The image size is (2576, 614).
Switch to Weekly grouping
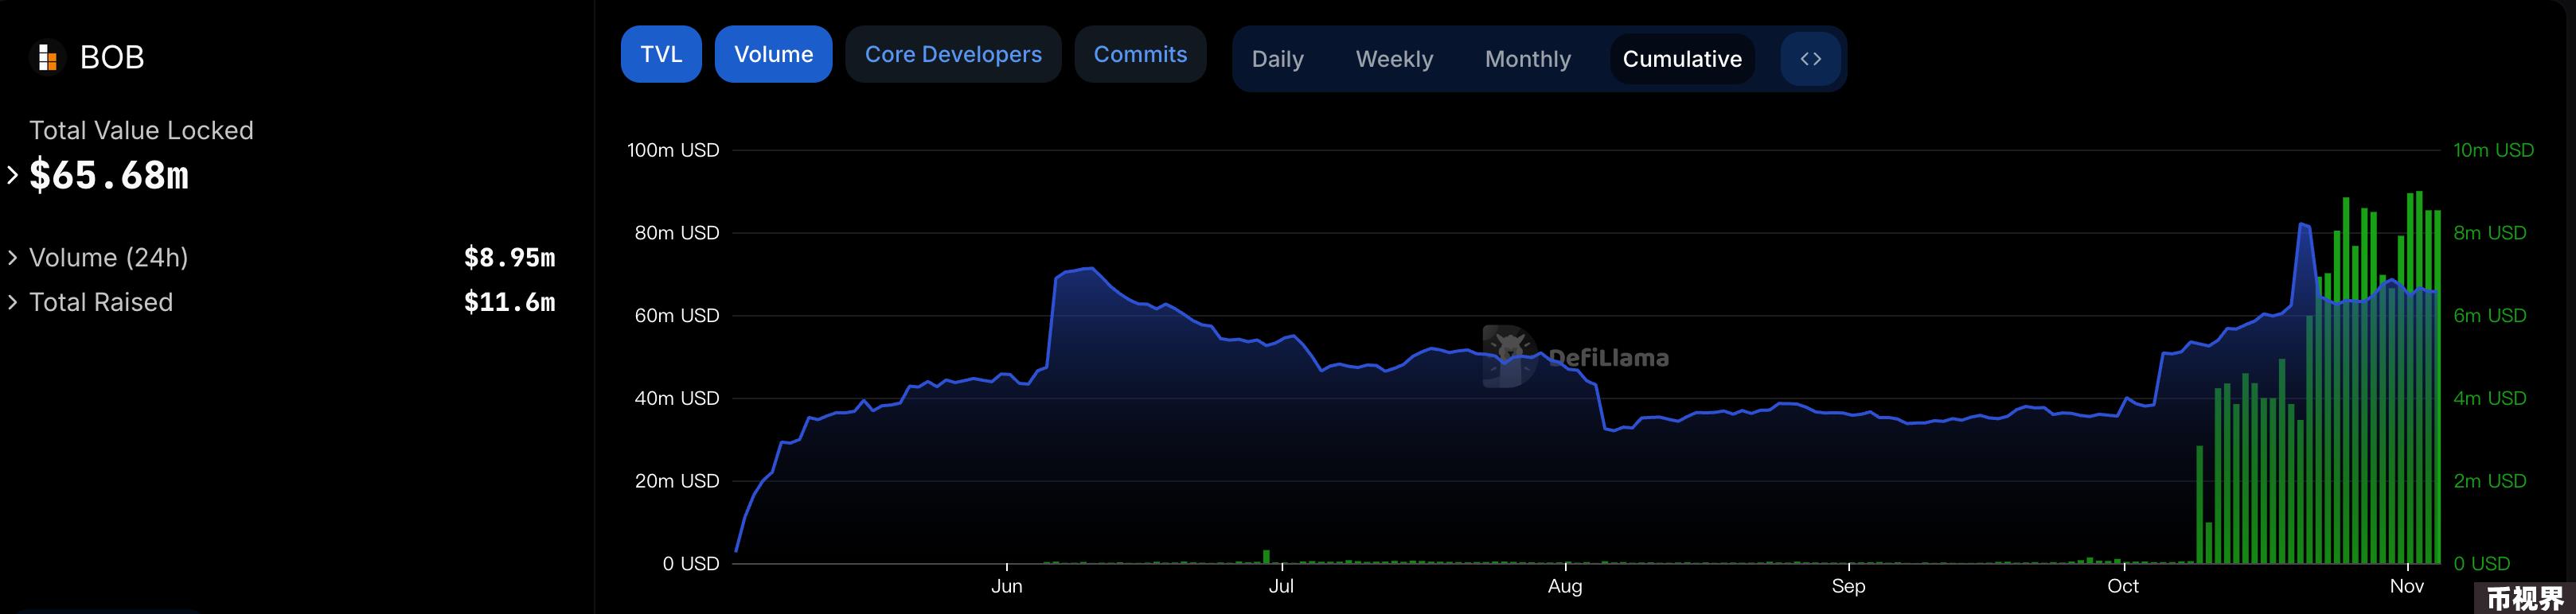pyautogui.click(x=1394, y=59)
